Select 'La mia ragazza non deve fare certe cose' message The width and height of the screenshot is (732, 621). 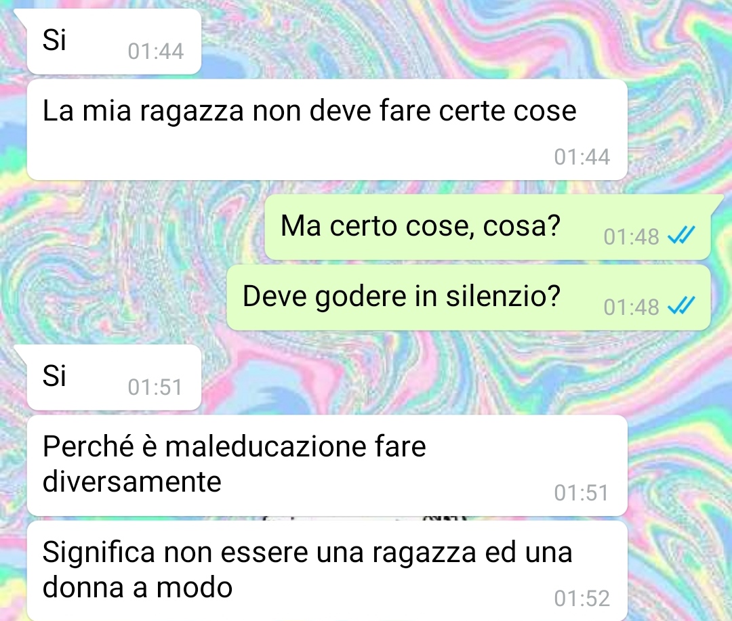[x=327, y=129]
